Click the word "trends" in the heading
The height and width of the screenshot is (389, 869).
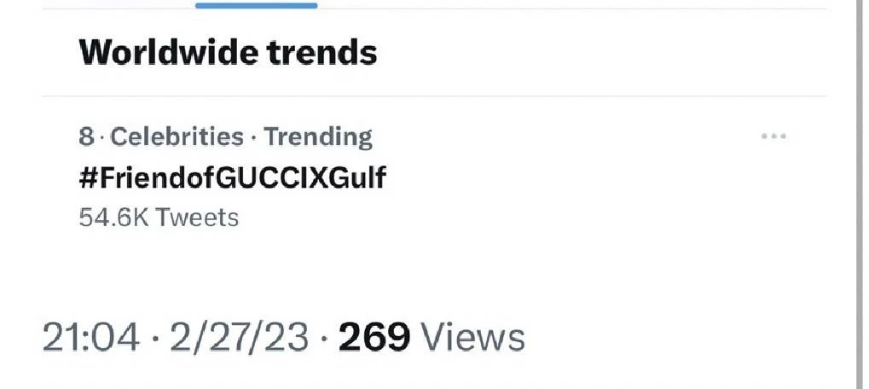coord(322,53)
